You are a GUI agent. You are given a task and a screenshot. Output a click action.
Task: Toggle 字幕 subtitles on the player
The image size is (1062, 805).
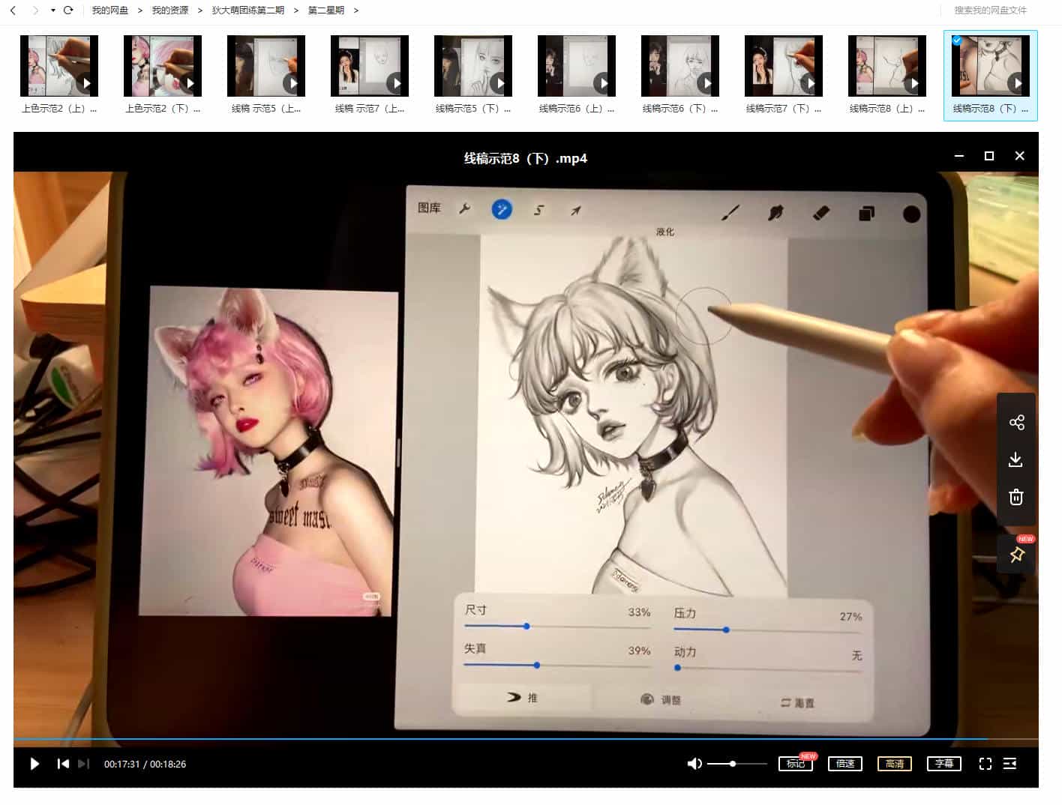click(x=943, y=764)
